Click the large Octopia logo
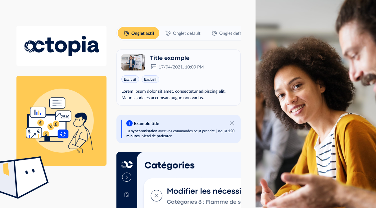Screen dimensions: 376x208 61,46
